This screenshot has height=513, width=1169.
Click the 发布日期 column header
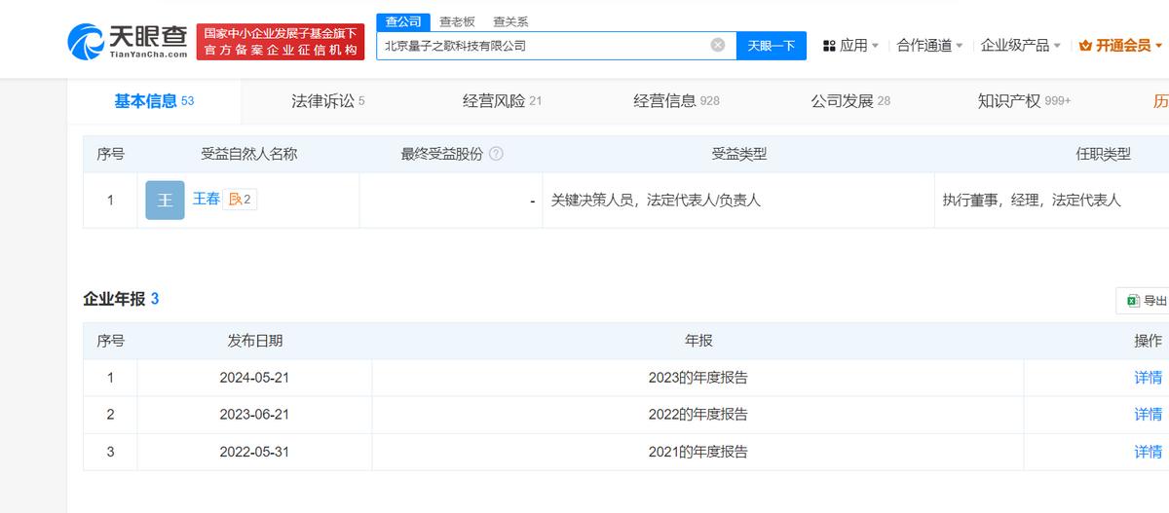254,341
